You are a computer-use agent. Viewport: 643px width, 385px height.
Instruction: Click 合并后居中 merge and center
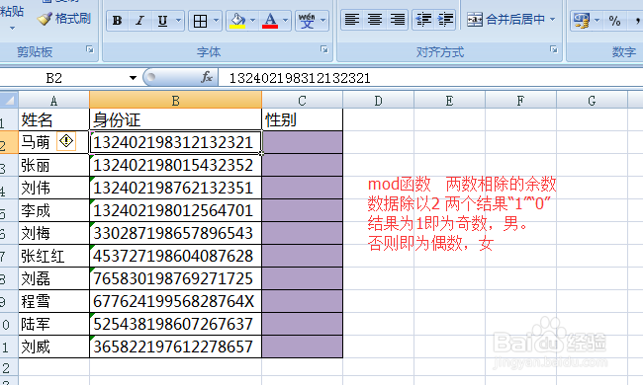click(x=506, y=20)
